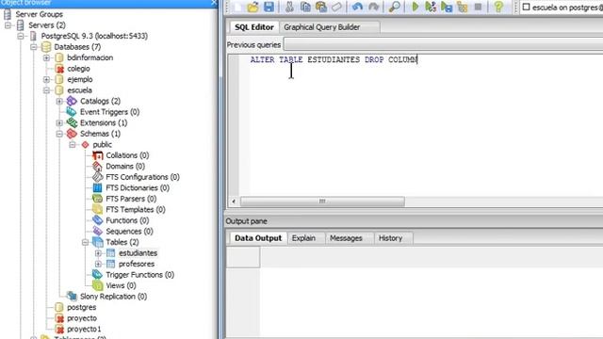Select FTS Configurations (0) node
The image size is (603, 339).
pos(142,177)
